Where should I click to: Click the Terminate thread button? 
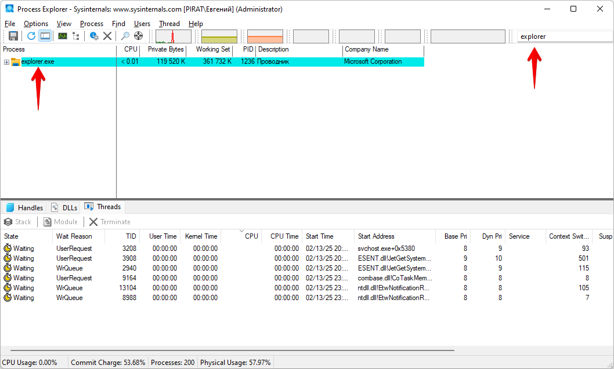110,222
